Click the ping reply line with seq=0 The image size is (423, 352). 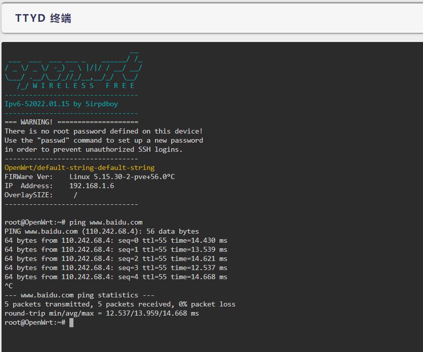tap(116, 241)
